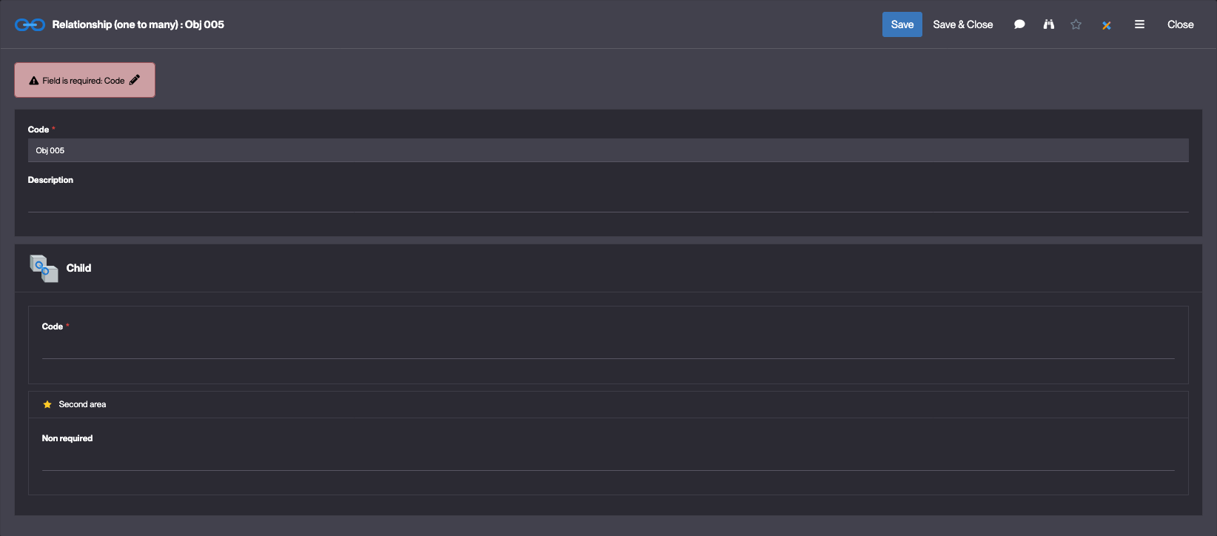Click the warning triangle in the alert
Screen dimensions: 1217x536
(x=33, y=81)
